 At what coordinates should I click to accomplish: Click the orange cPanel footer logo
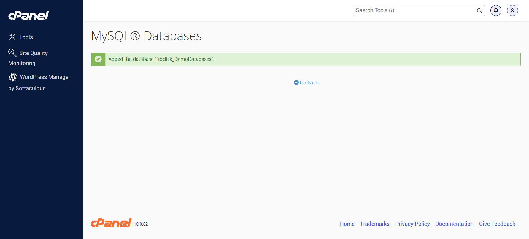(x=111, y=223)
